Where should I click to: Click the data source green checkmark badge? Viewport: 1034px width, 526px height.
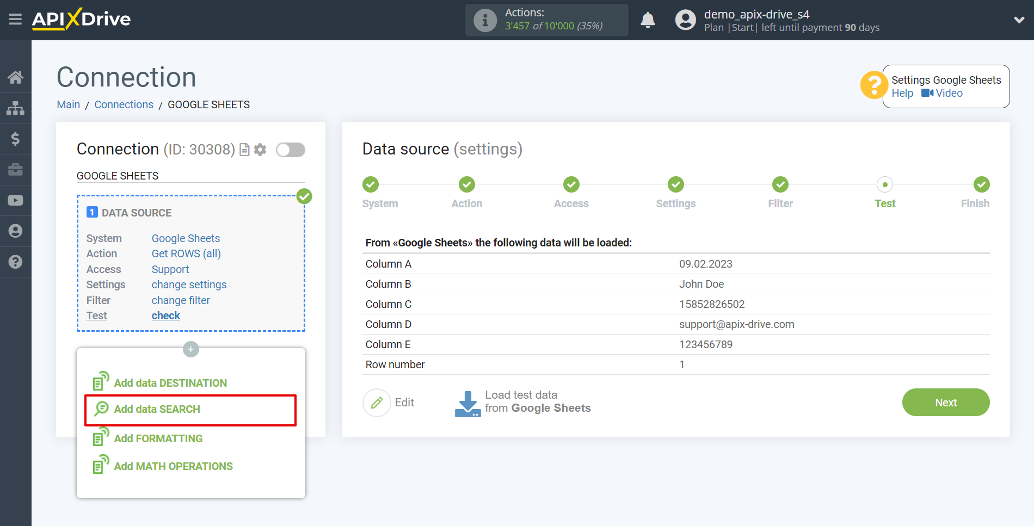pyautogui.click(x=304, y=196)
